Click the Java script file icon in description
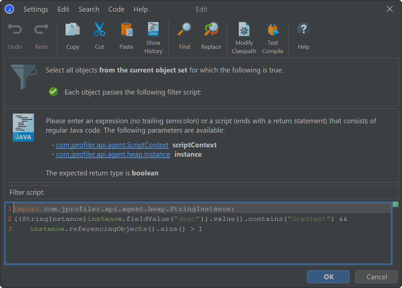402x288 pixels. [x=23, y=128]
